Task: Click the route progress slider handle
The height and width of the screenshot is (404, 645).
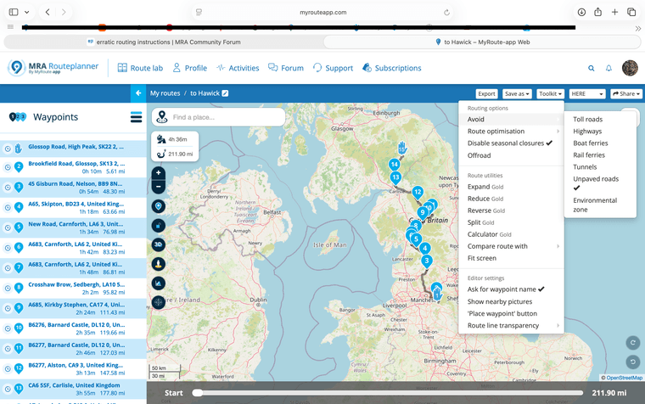Action: coord(198,393)
